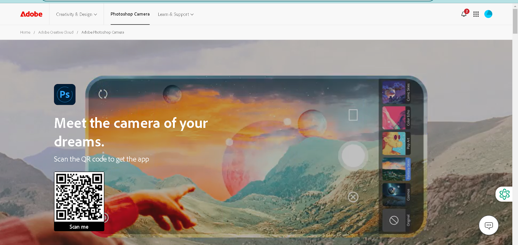Open the chat support bubble
The image size is (518, 245).
[489, 225]
